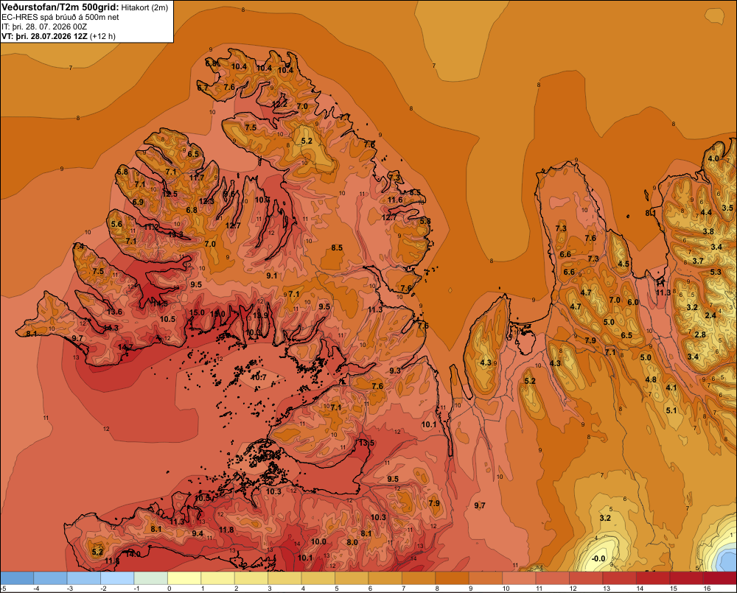The width and height of the screenshot is (737, 593).
Task: Click the 'IT: þri. 28. 07. 2026 00Z' line
Action: click(x=44, y=27)
